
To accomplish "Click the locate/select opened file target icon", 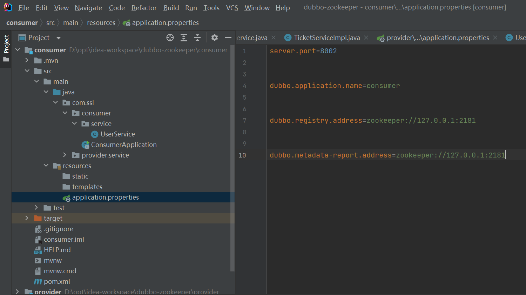I will coord(170,38).
